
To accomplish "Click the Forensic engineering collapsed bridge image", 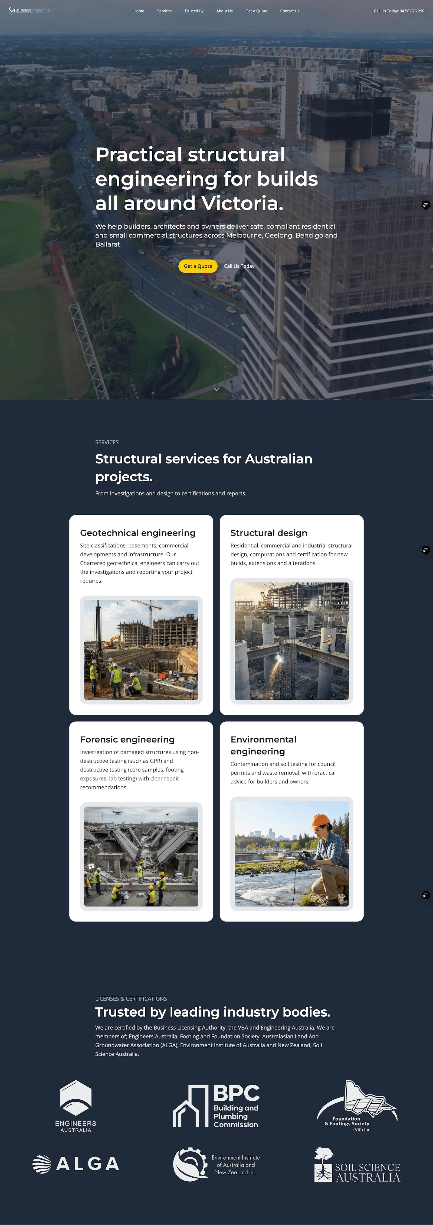I will pyautogui.click(x=141, y=856).
